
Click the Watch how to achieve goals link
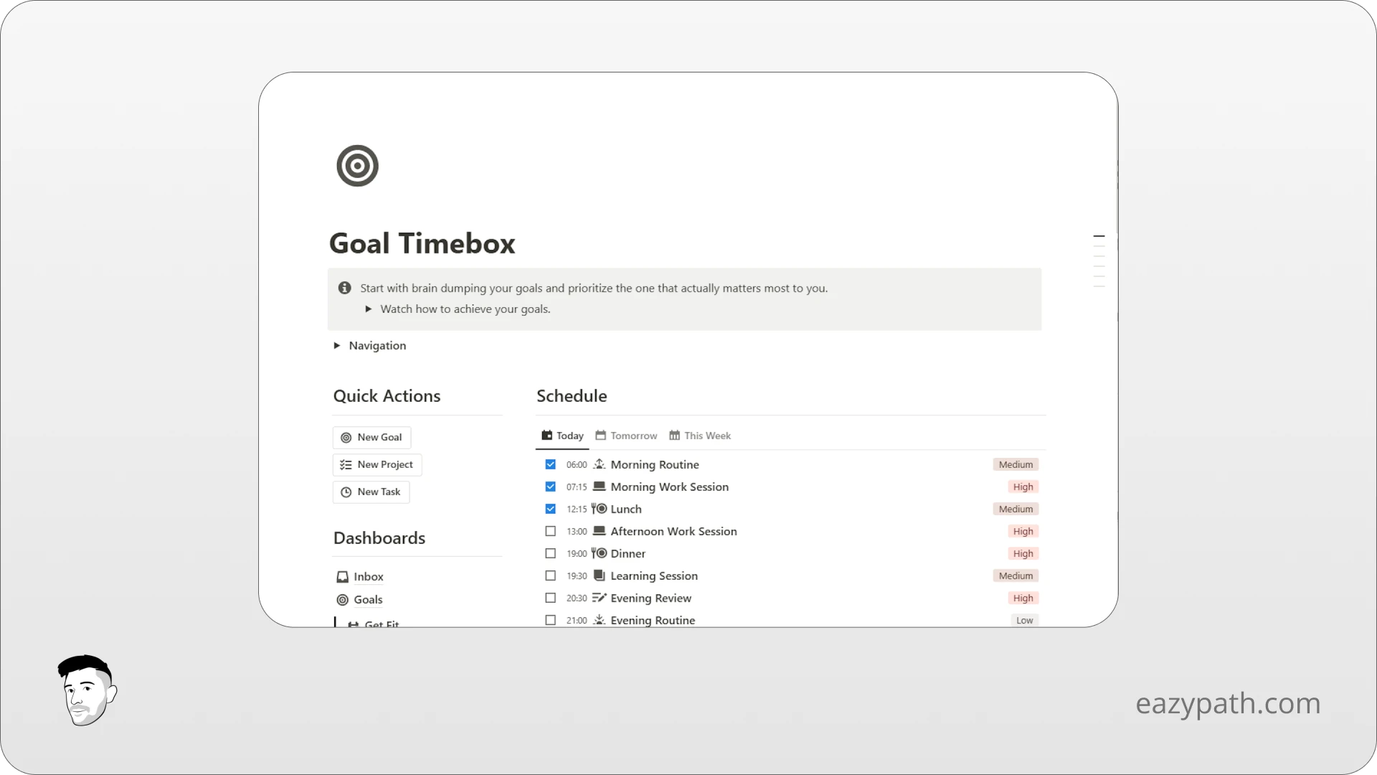pyautogui.click(x=464, y=309)
